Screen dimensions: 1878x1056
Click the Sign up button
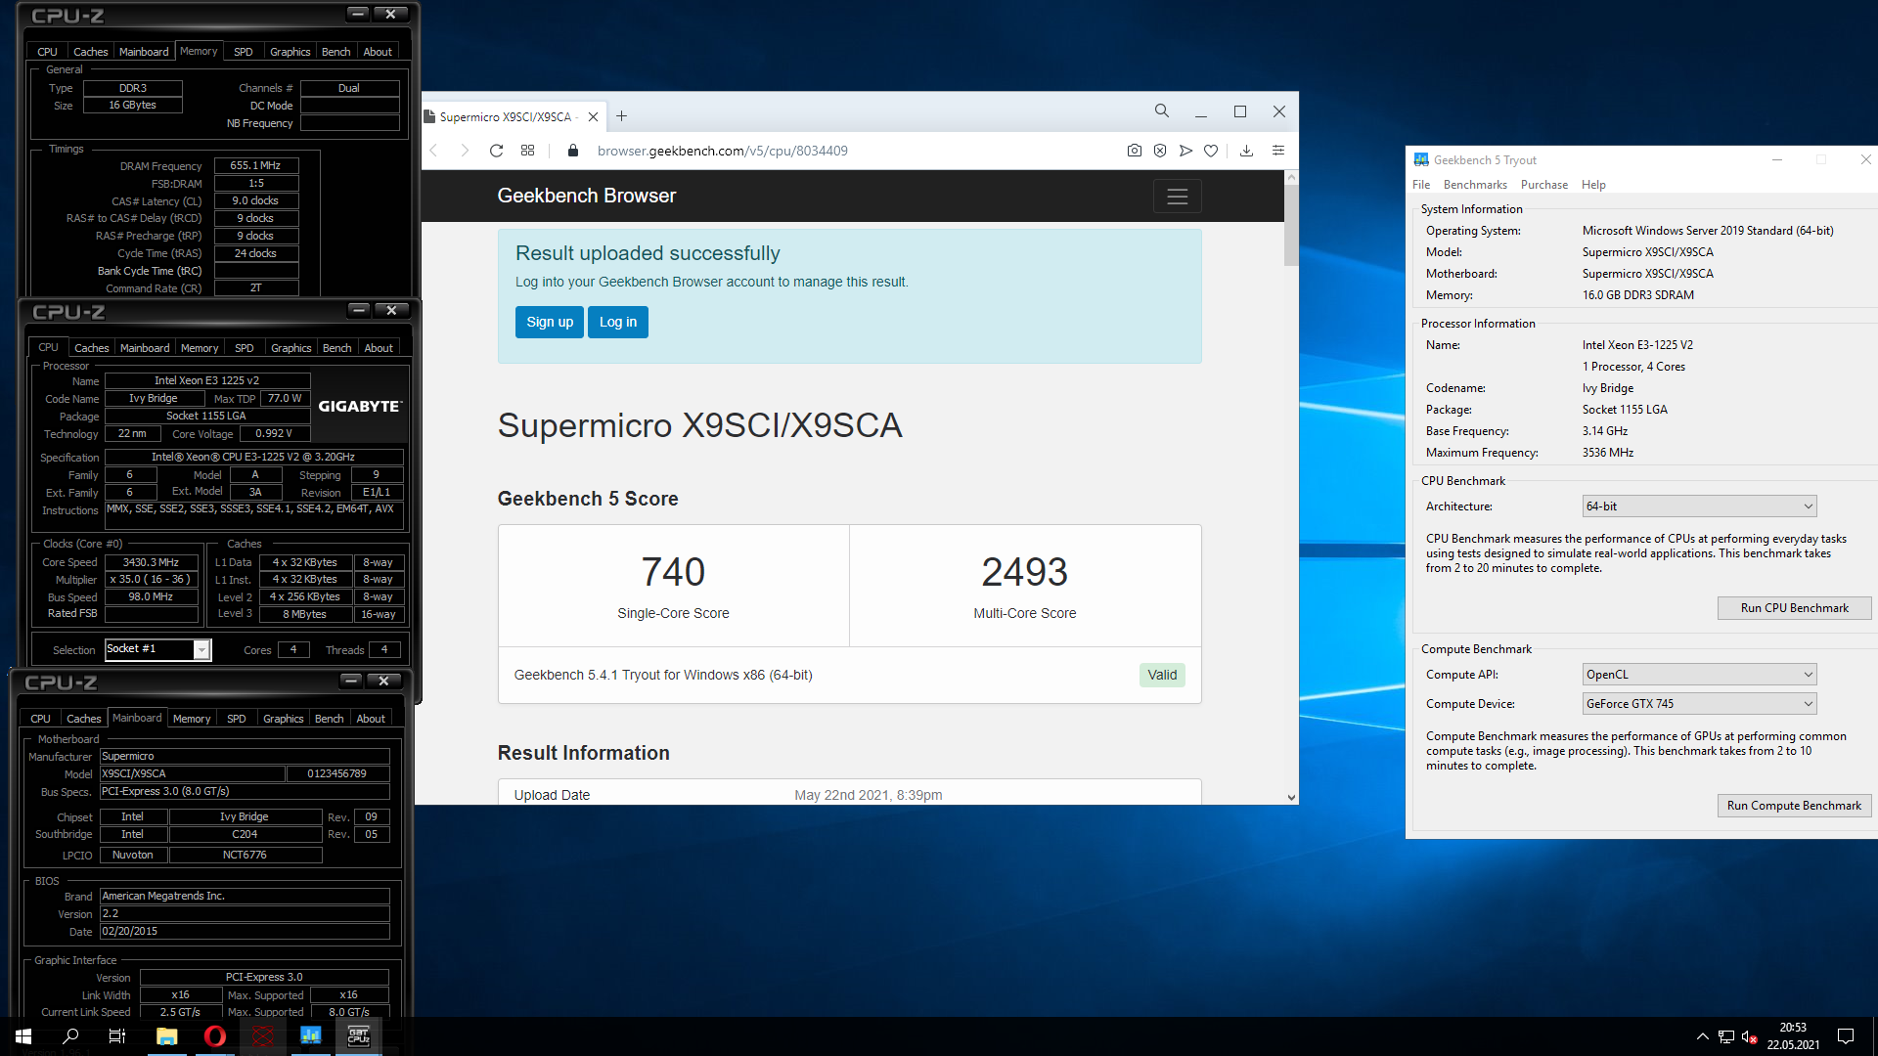[550, 322]
